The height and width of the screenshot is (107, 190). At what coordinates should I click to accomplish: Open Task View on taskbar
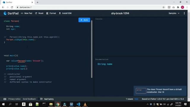[17, 104]
